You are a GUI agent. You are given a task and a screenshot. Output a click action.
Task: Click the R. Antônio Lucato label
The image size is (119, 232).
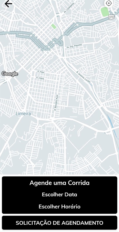point(83,77)
